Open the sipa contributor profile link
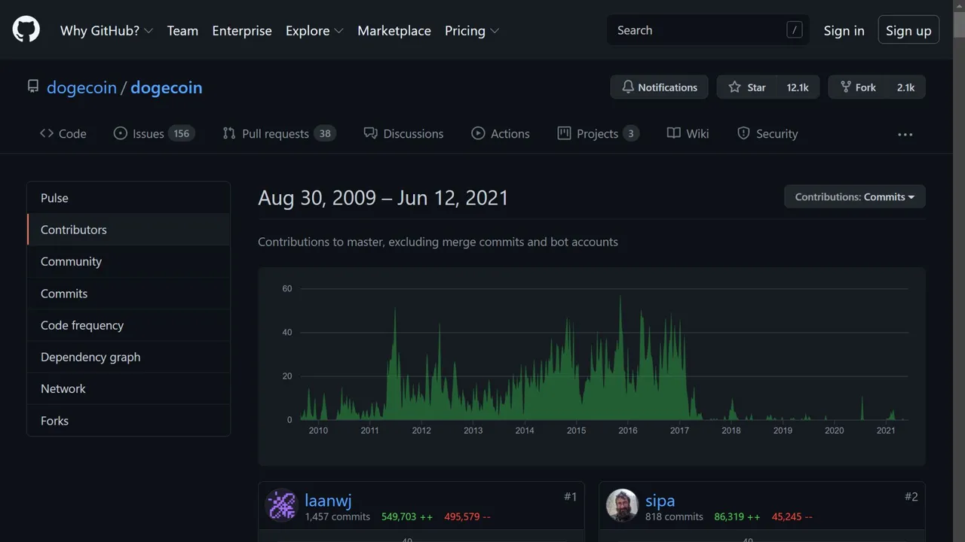The image size is (965, 542). [x=660, y=500]
